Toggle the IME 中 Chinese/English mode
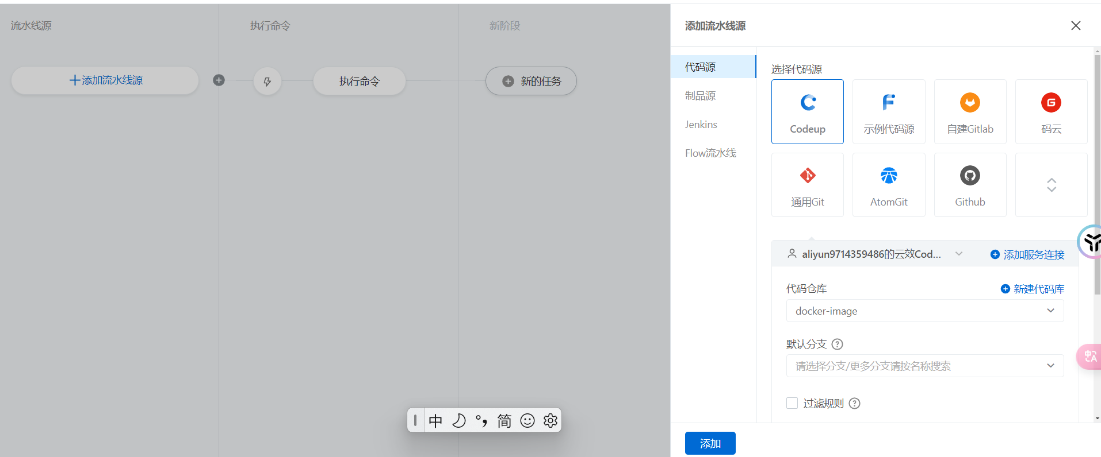1101x457 pixels. [x=435, y=421]
